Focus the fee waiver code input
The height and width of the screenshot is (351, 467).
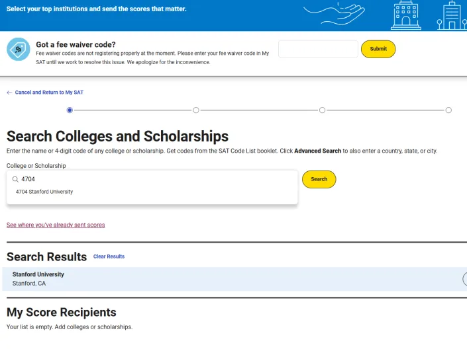pos(318,49)
